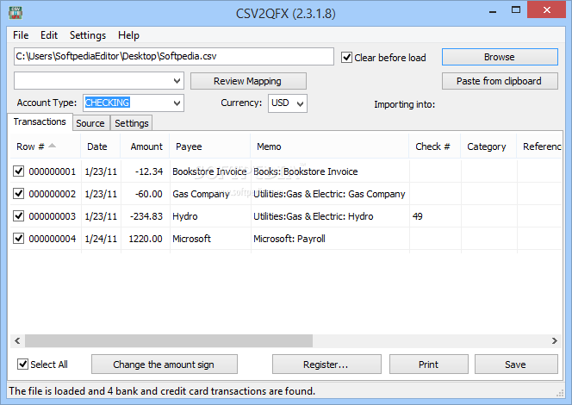Select the 1220.00 amount cell
Viewport: 572px width, 405px height.
coord(146,239)
